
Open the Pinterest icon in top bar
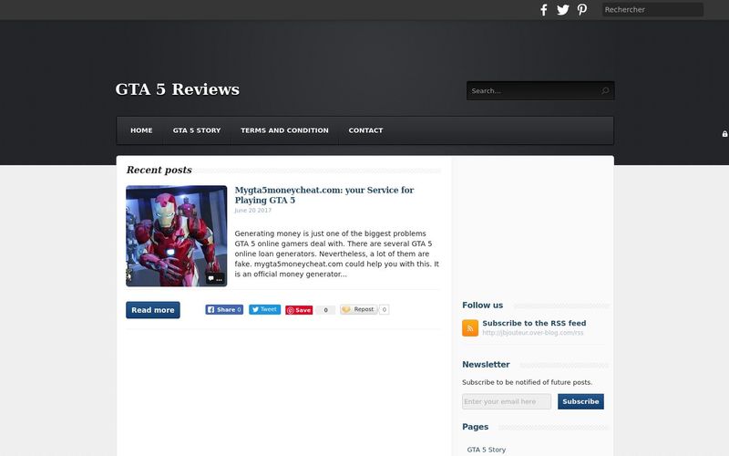click(581, 10)
